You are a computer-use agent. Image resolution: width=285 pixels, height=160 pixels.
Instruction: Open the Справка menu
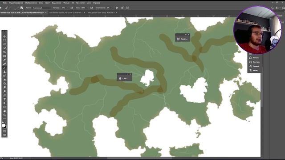pos(97,3)
